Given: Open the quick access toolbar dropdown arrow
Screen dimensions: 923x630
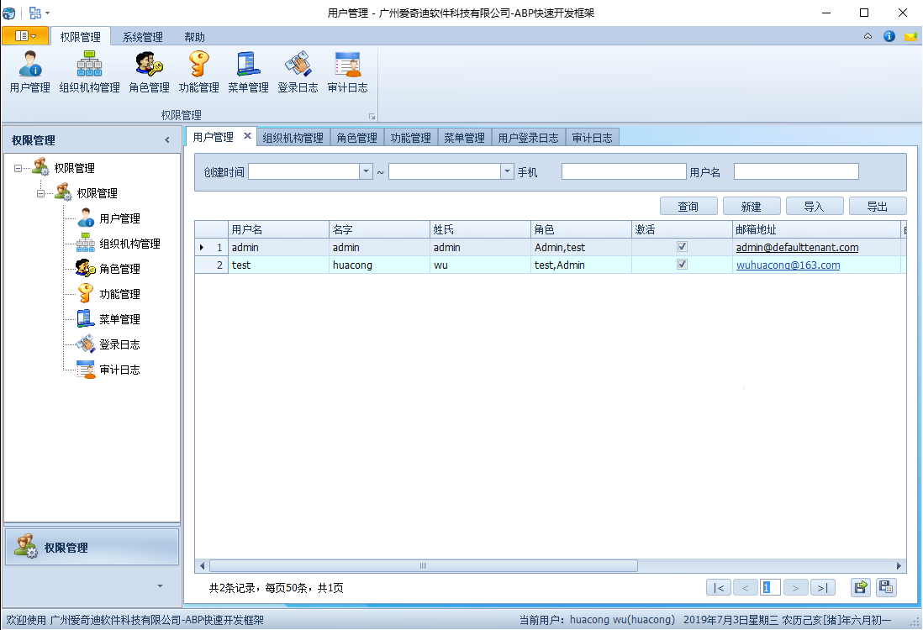Looking at the screenshot, I should click(48, 13).
